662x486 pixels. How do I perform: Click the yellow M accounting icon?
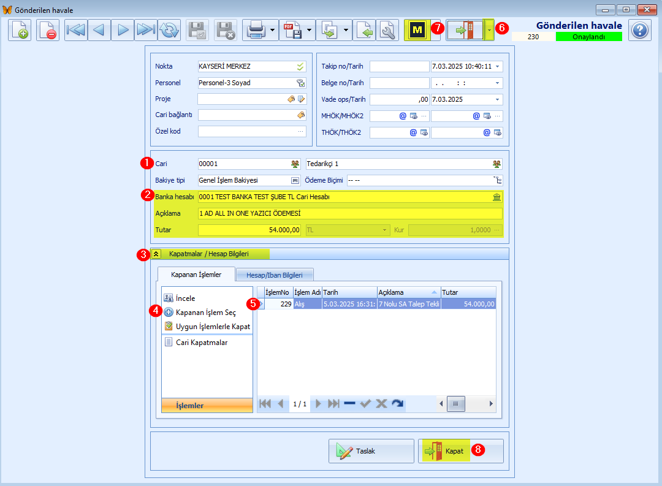tap(417, 30)
